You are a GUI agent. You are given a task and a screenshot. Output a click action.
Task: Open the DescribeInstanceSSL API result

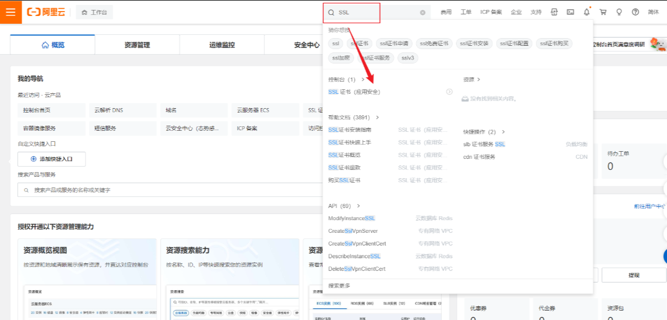pyautogui.click(x=354, y=257)
